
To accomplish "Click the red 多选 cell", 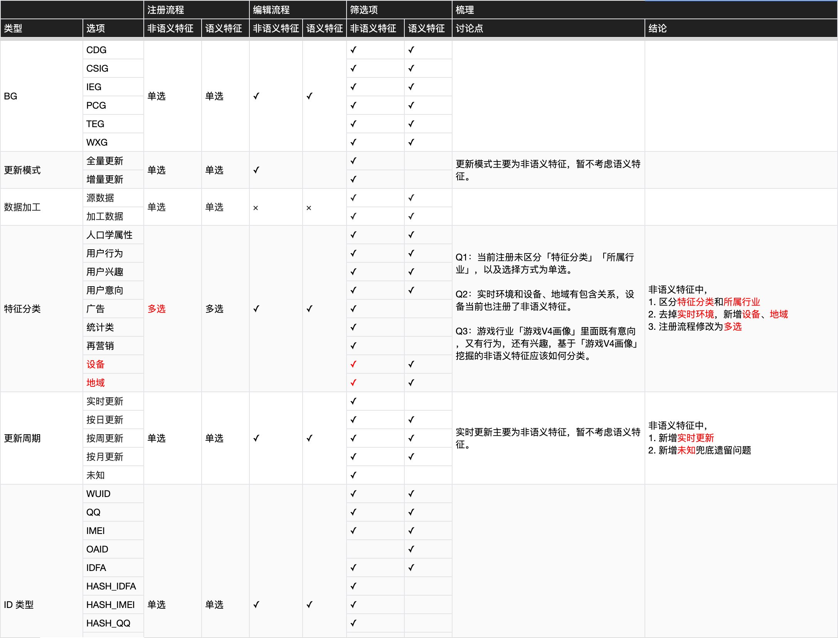I will coord(173,309).
